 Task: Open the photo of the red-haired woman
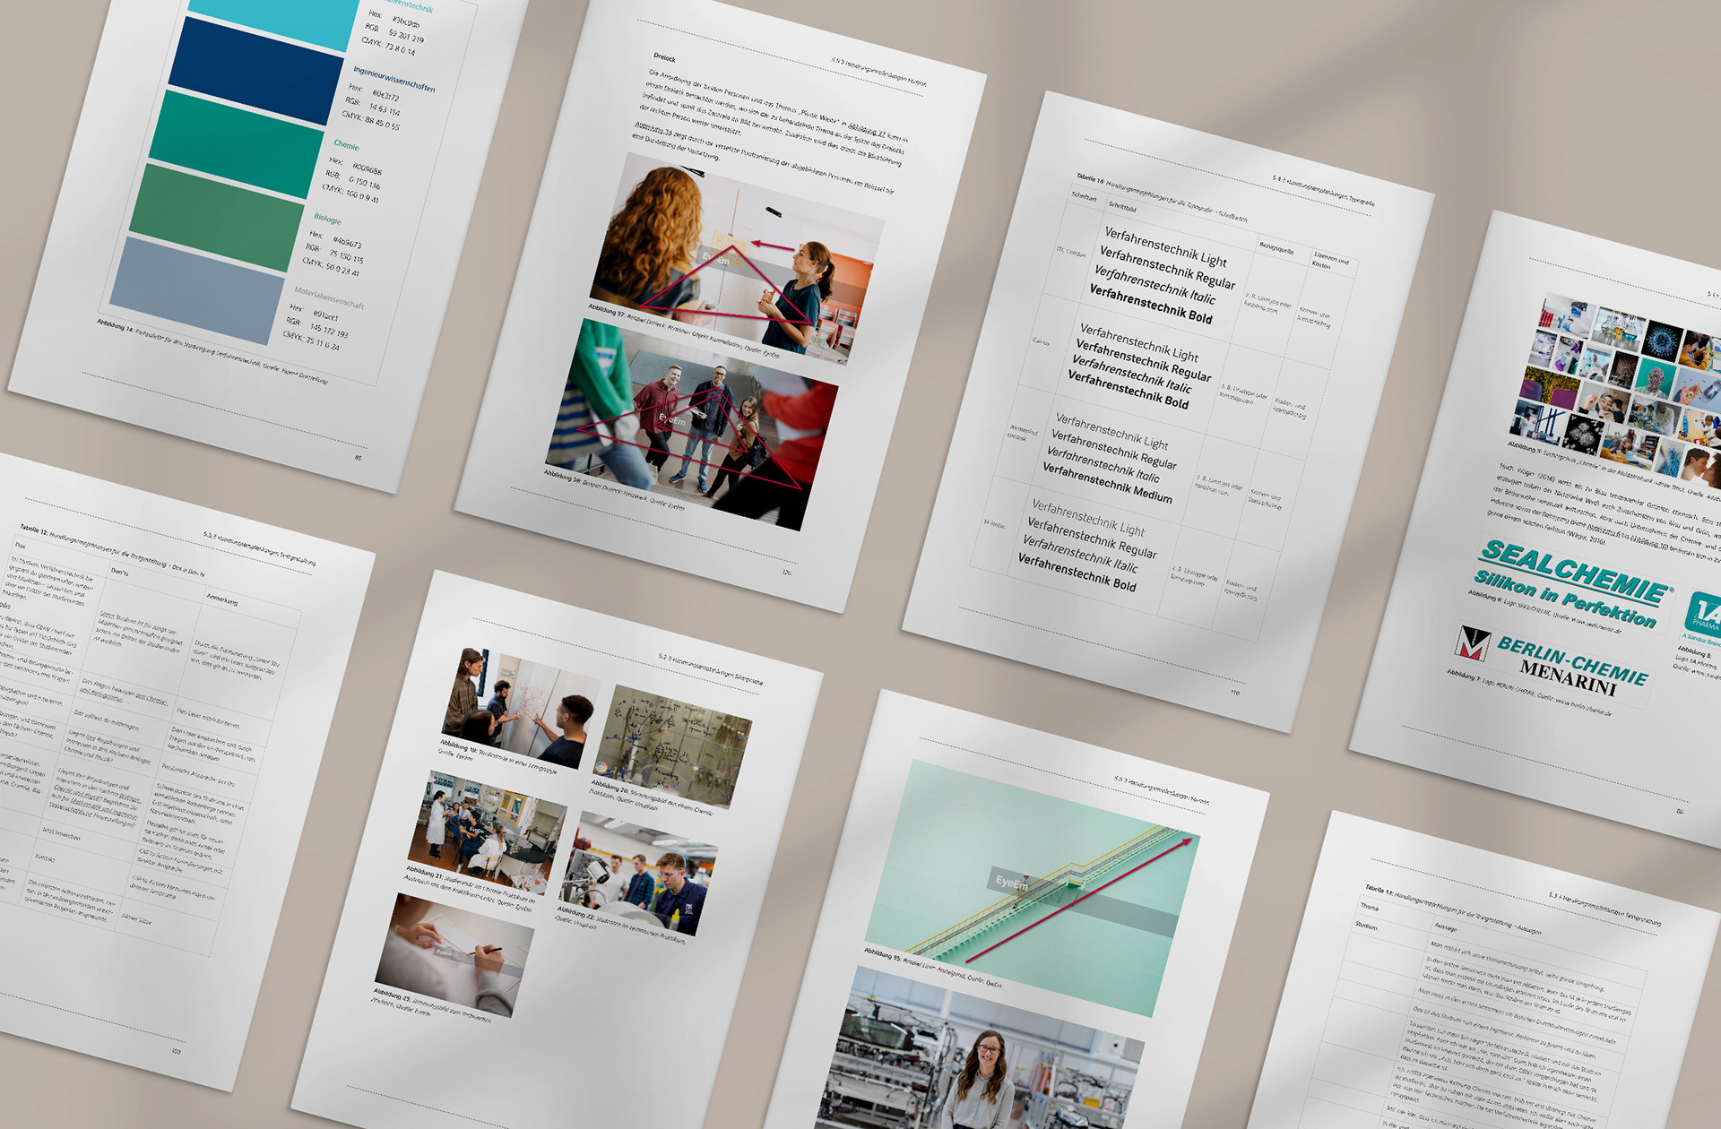736,258
